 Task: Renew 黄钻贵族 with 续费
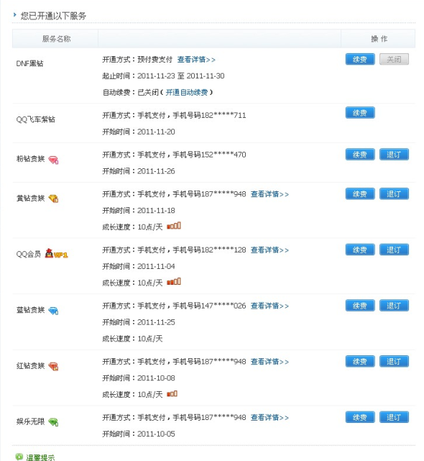click(360, 193)
